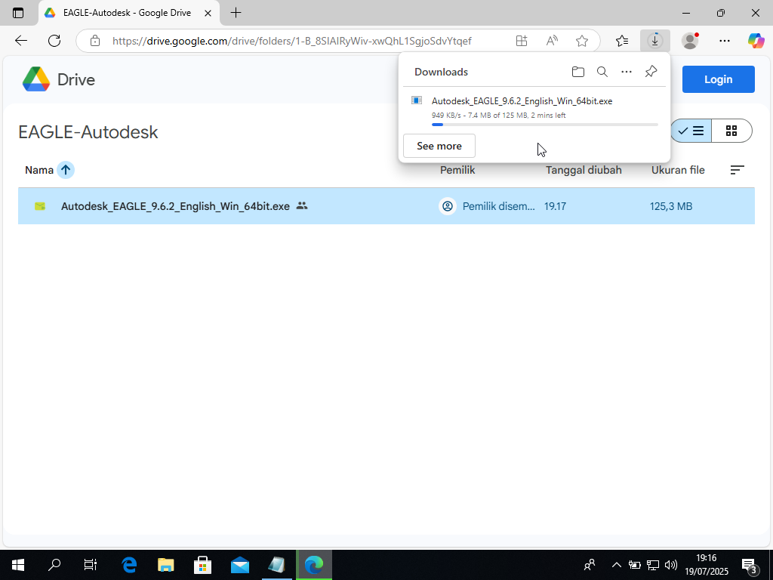This screenshot has width=773, height=580.
Task: Pin the Downloads flyout open
Action: pyautogui.click(x=651, y=72)
